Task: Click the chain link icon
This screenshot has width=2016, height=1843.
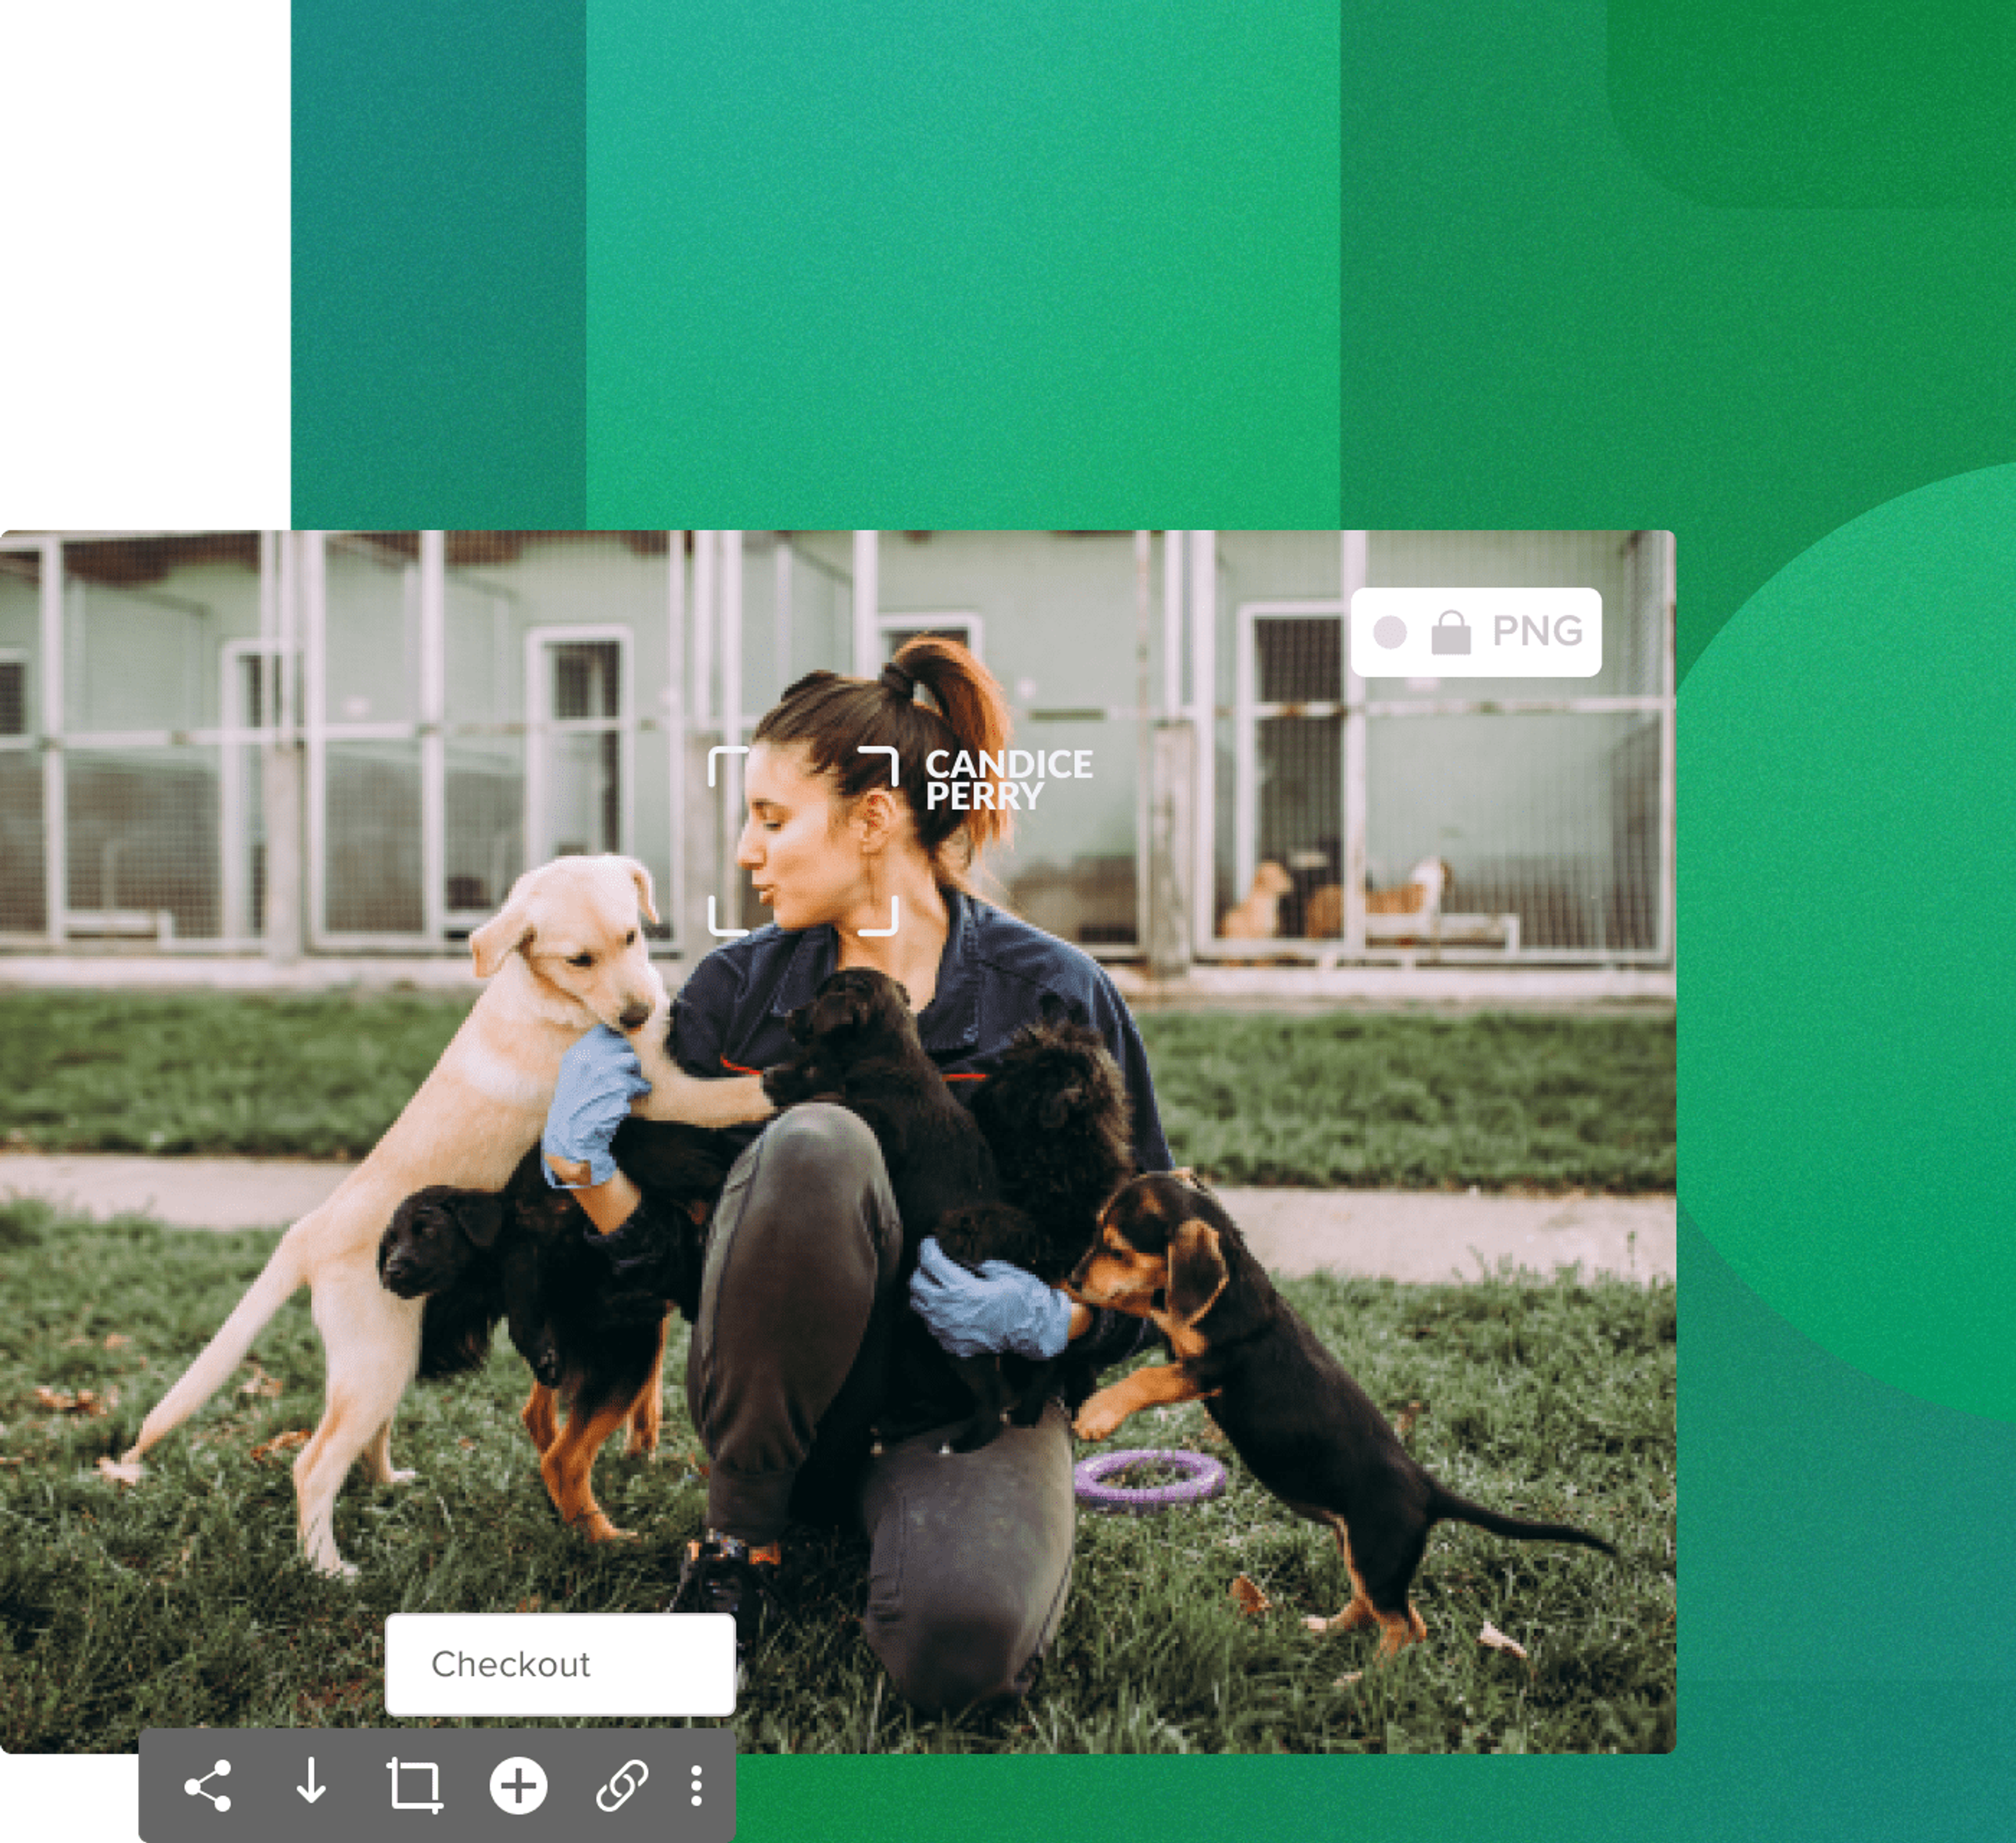Action: pos(622,1785)
